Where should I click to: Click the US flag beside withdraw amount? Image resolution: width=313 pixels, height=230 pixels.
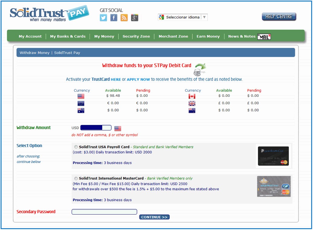coord(118,128)
